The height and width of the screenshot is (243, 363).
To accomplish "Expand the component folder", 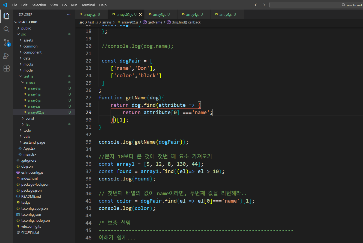I will click(20, 52).
